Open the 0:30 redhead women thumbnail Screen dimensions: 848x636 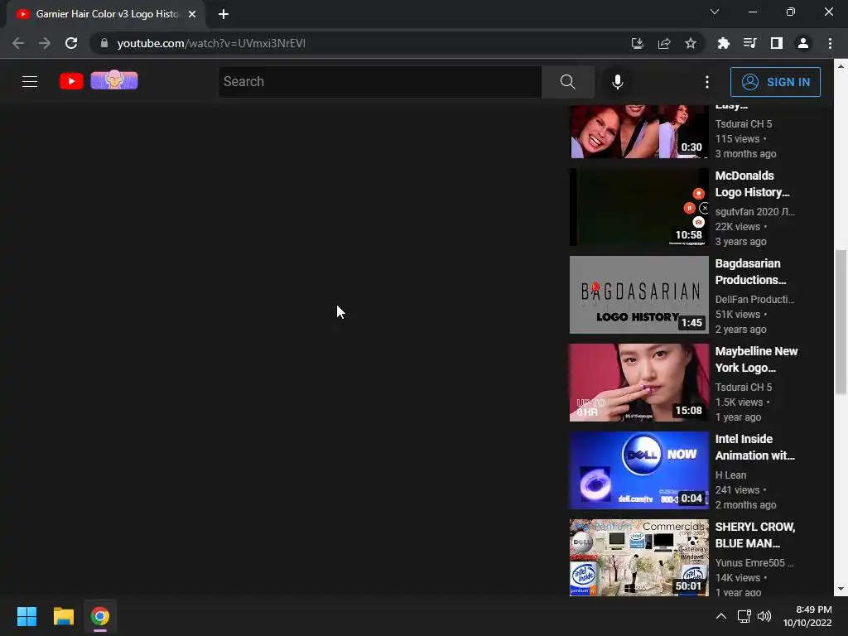click(638, 132)
